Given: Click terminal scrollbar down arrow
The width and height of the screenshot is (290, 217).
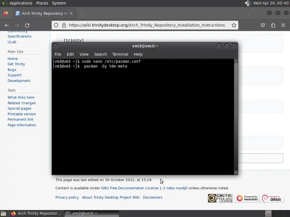Looking at the screenshot, I should (x=236, y=173).
